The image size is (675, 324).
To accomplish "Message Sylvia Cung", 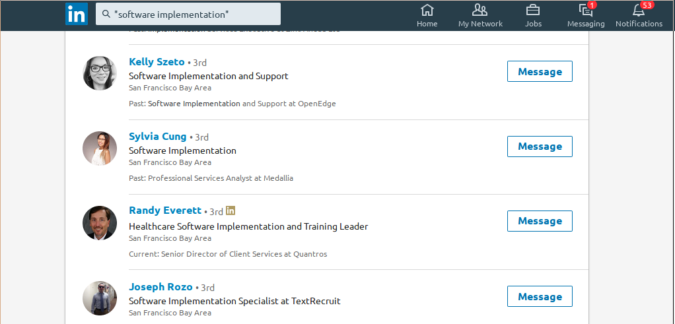I will point(540,146).
